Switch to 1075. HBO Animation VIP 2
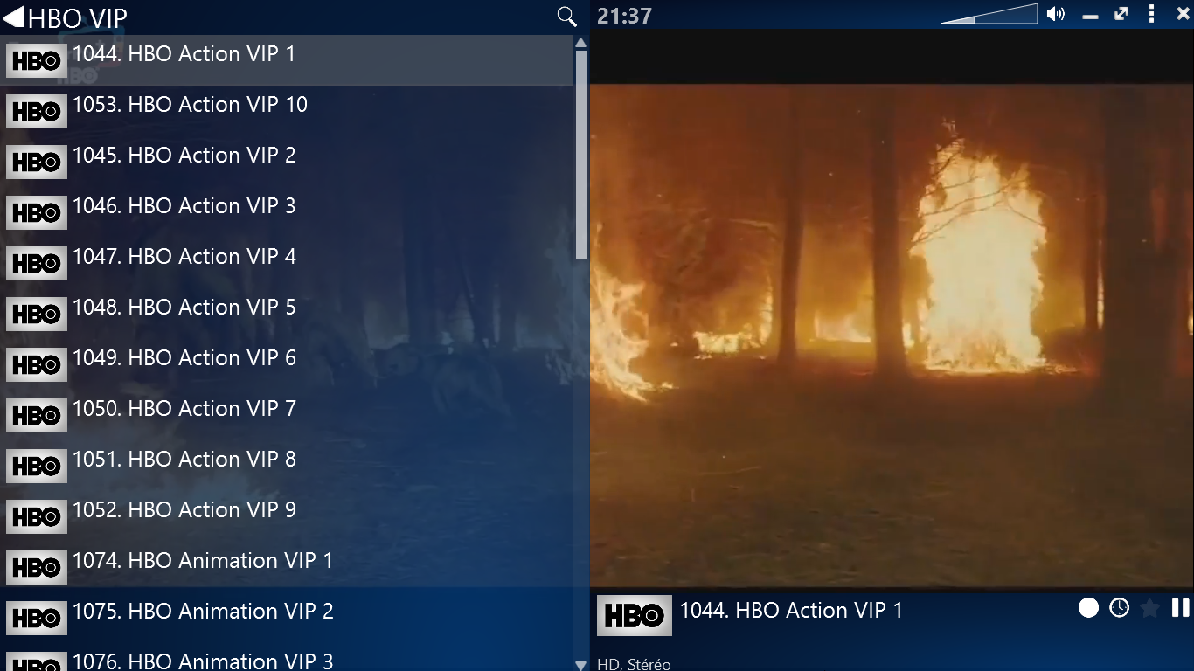This screenshot has width=1194, height=671. tap(287, 618)
